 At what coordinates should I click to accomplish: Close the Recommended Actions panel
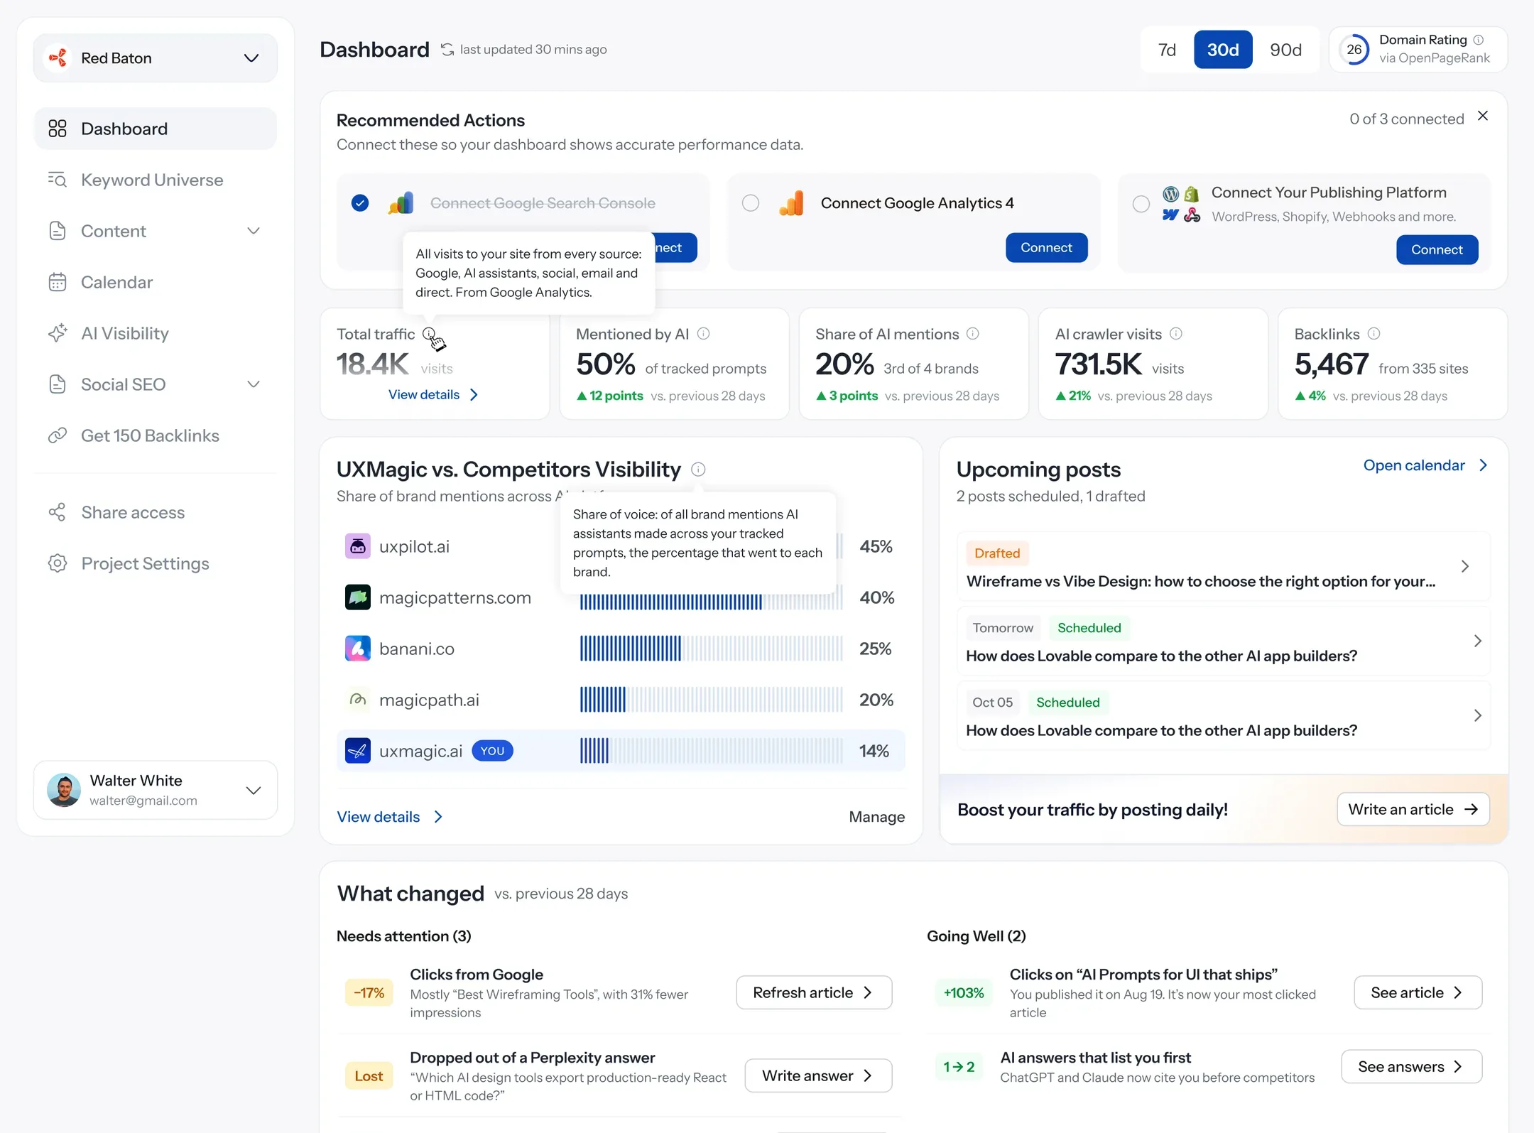(1483, 116)
